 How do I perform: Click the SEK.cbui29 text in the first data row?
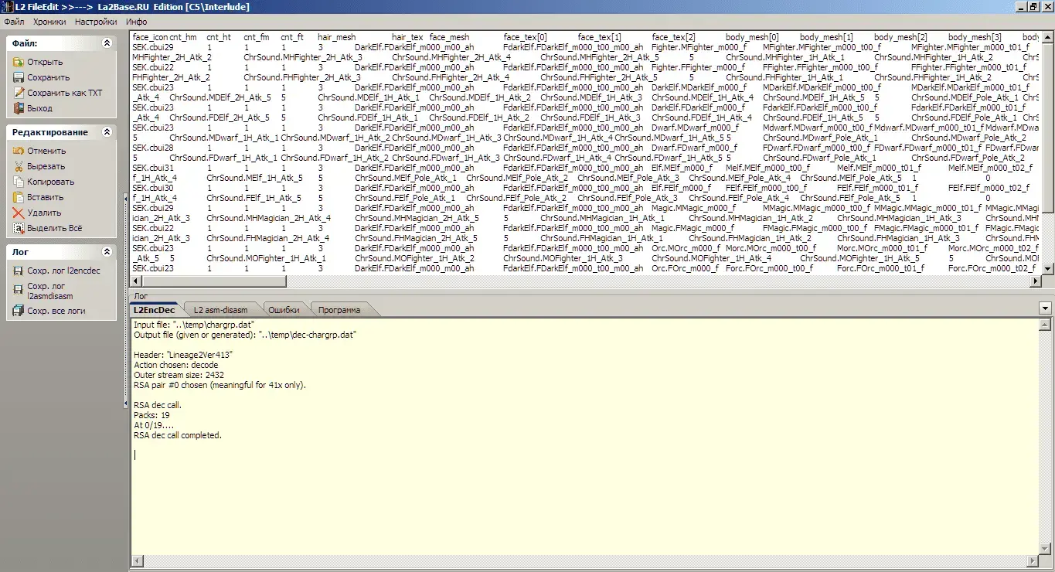tap(153, 47)
